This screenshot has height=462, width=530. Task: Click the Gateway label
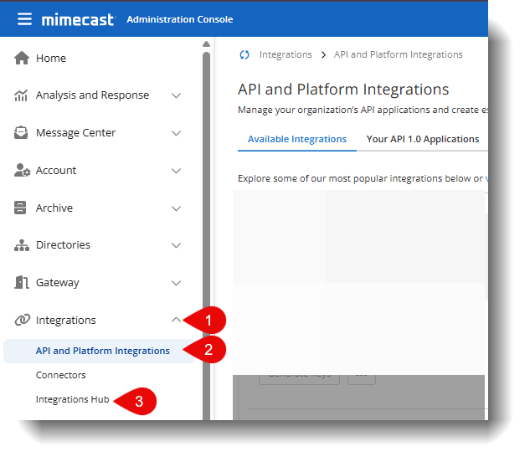(58, 283)
